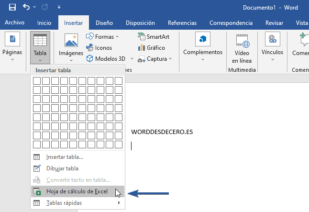Expand the Páginas dropdown chevron
This screenshot has height=212, width=309.
(12, 59)
